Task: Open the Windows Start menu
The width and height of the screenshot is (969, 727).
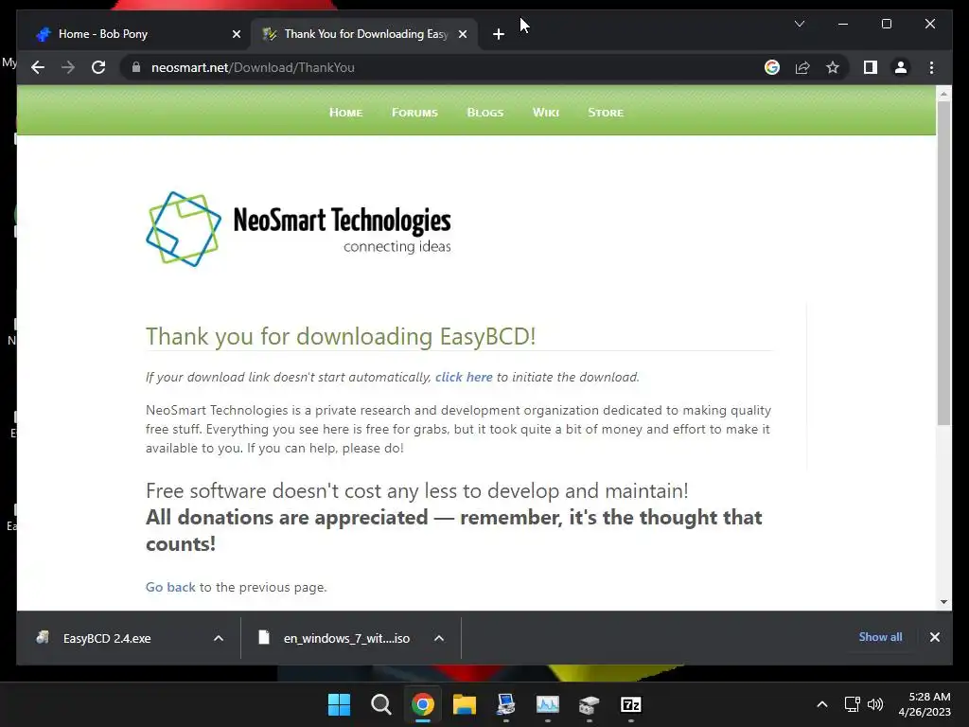Action: tap(339, 704)
